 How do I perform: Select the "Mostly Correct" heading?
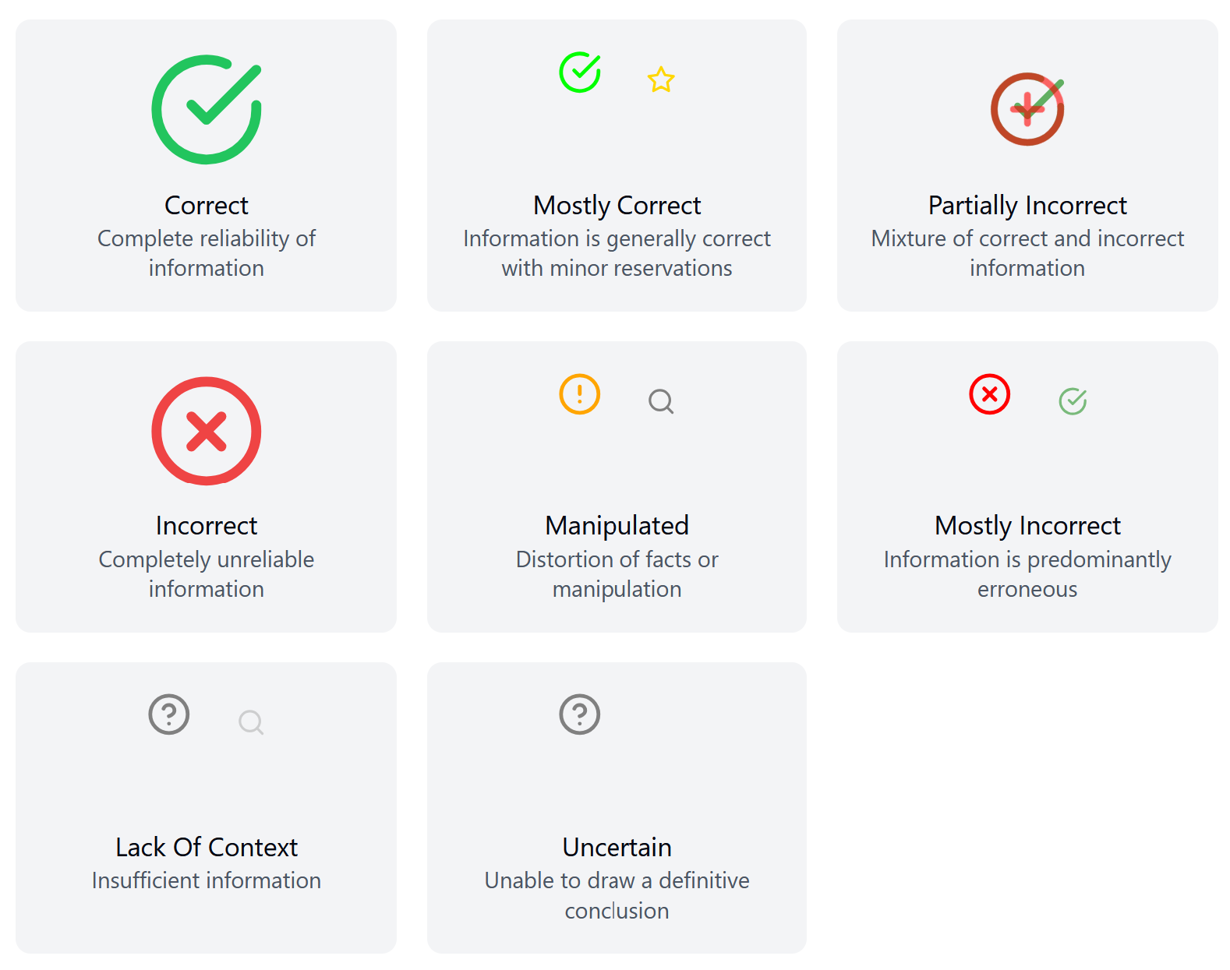(617, 206)
